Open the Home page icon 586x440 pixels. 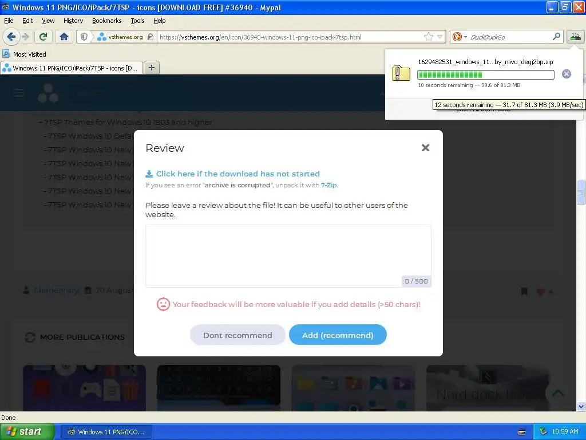(64, 37)
